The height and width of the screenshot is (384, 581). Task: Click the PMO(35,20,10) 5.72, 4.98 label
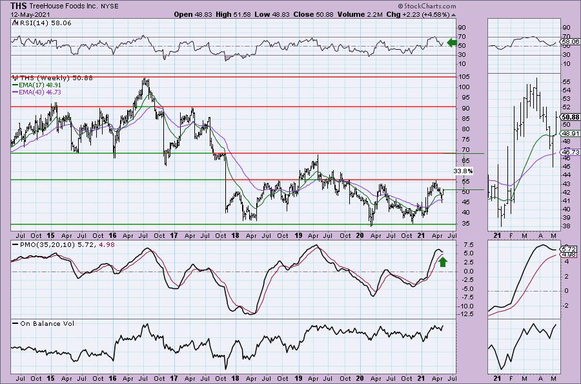tap(67, 245)
